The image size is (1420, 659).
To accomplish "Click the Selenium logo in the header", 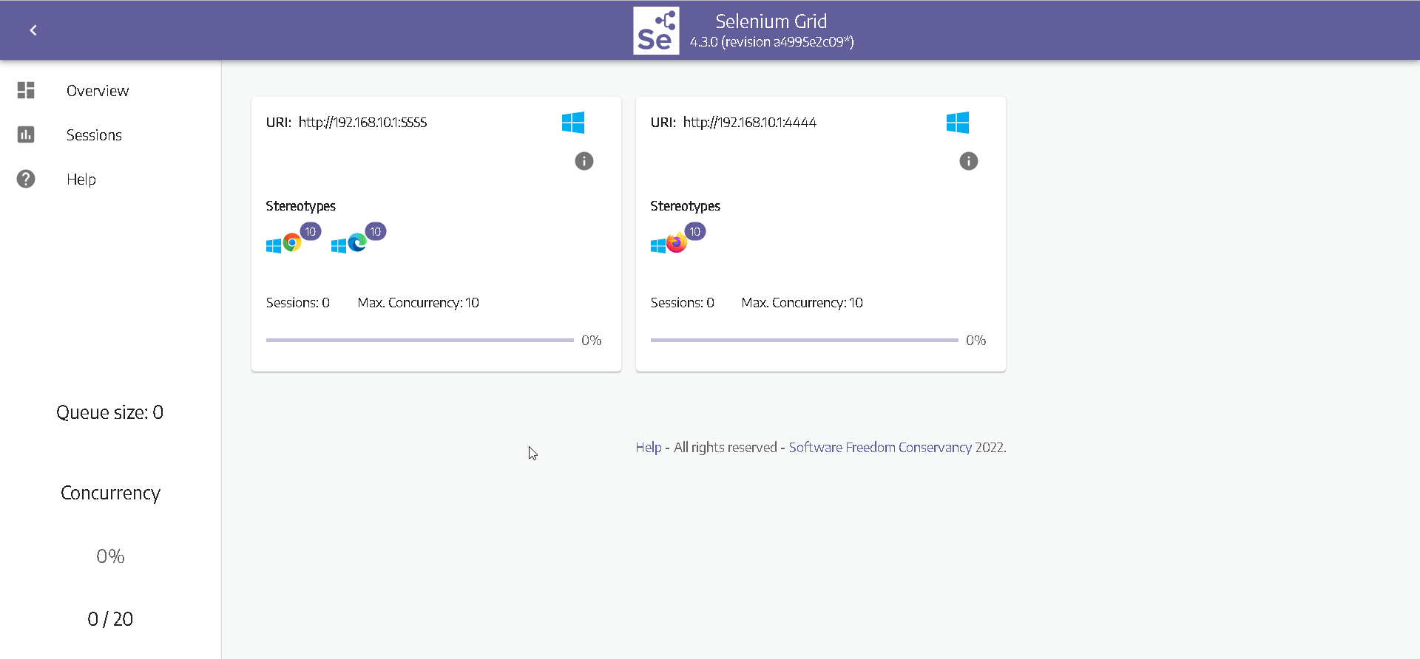I will click(x=655, y=31).
